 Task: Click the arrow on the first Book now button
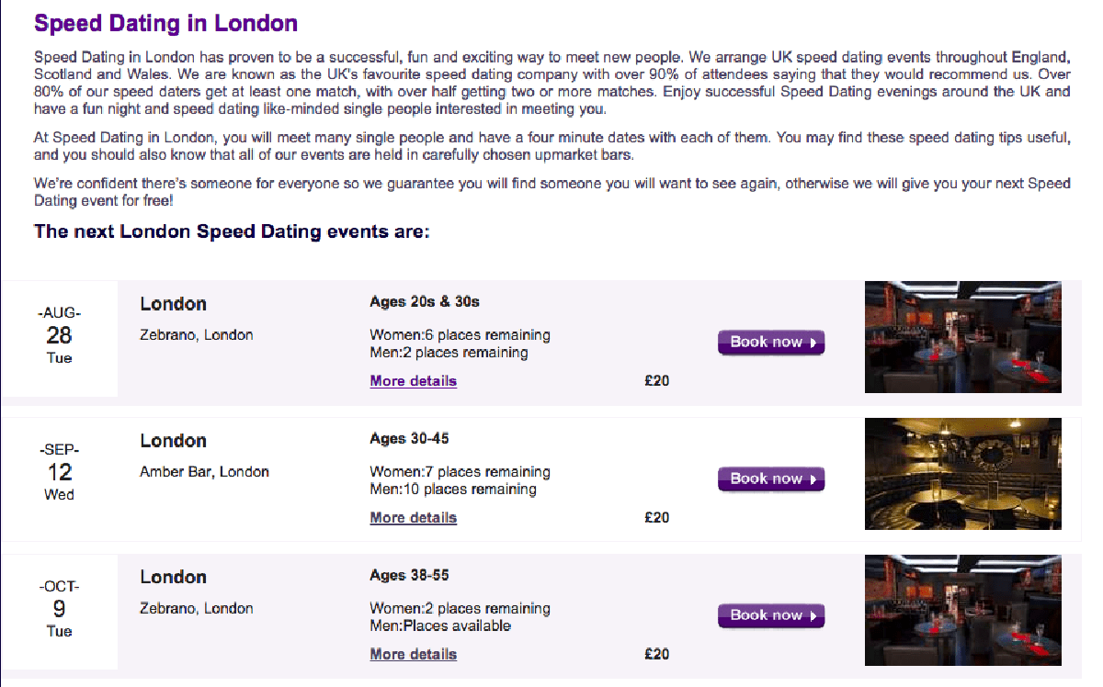click(x=813, y=343)
